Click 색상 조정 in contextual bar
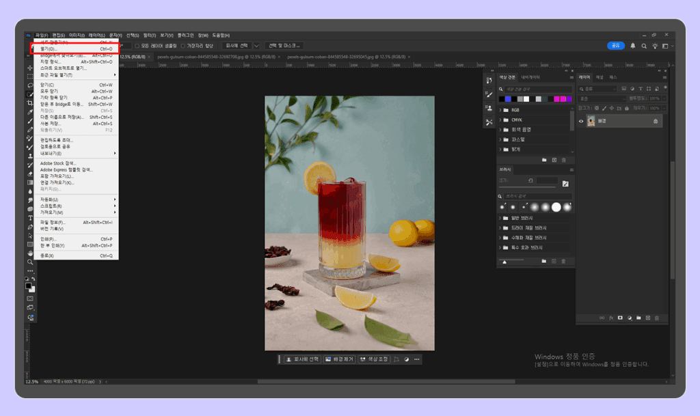 [374, 359]
